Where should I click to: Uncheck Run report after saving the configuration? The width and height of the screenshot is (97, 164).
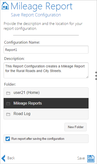(x=8, y=139)
